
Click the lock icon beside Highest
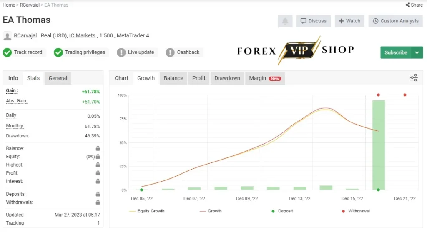click(x=98, y=165)
